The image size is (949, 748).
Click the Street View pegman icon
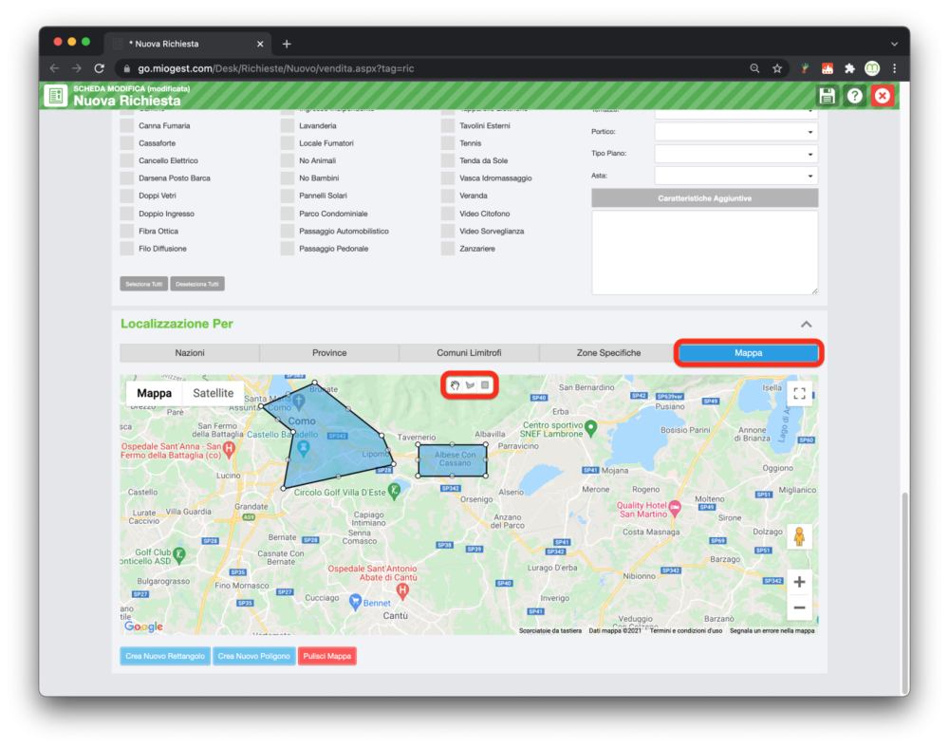pyautogui.click(x=799, y=536)
